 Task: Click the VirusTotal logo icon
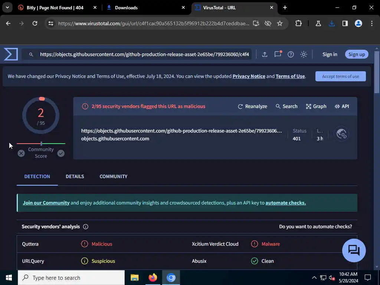pos(11,54)
